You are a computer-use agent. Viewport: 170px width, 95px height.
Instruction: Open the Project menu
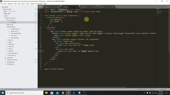pyautogui.click(x=32, y=4)
